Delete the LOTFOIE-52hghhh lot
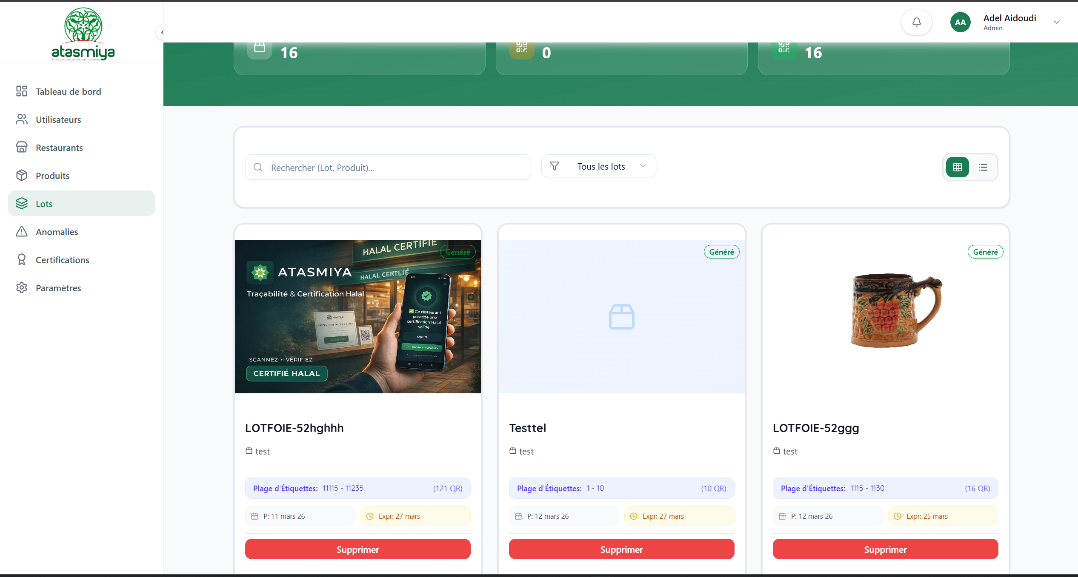Viewport: 1078px width, 577px height. coord(357,549)
